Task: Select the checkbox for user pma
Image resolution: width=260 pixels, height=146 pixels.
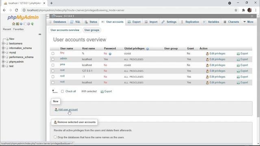Action: 53,65
